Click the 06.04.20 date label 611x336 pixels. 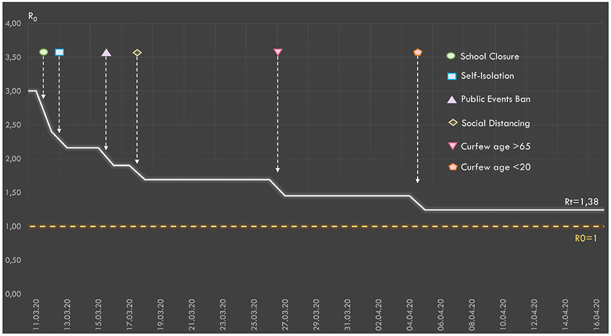coord(441,314)
